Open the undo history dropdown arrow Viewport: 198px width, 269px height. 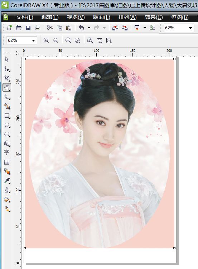click(89, 28)
